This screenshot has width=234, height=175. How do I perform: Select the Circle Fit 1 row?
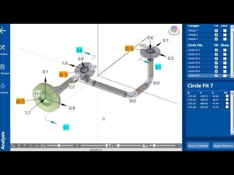pos(209,50)
